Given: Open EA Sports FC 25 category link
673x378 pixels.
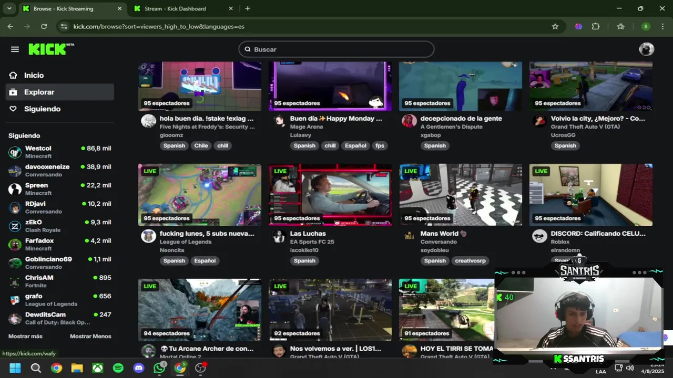Looking at the screenshot, I should [312, 242].
